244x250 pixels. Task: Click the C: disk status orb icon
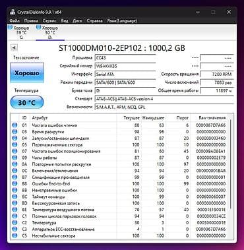[10, 27]
